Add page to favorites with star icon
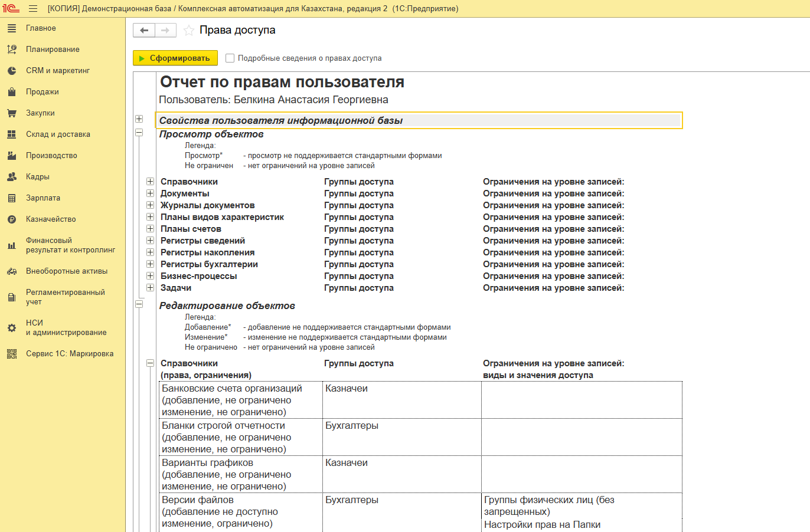The image size is (810, 532). pos(189,31)
